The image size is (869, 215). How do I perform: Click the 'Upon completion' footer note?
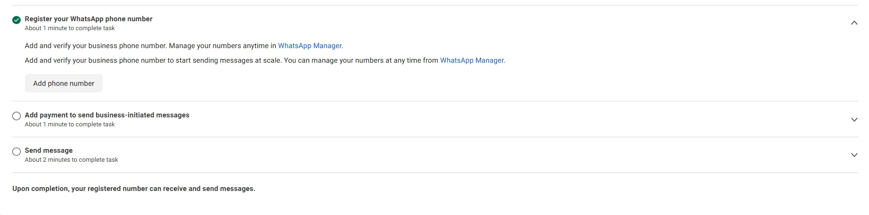(x=134, y=189)
